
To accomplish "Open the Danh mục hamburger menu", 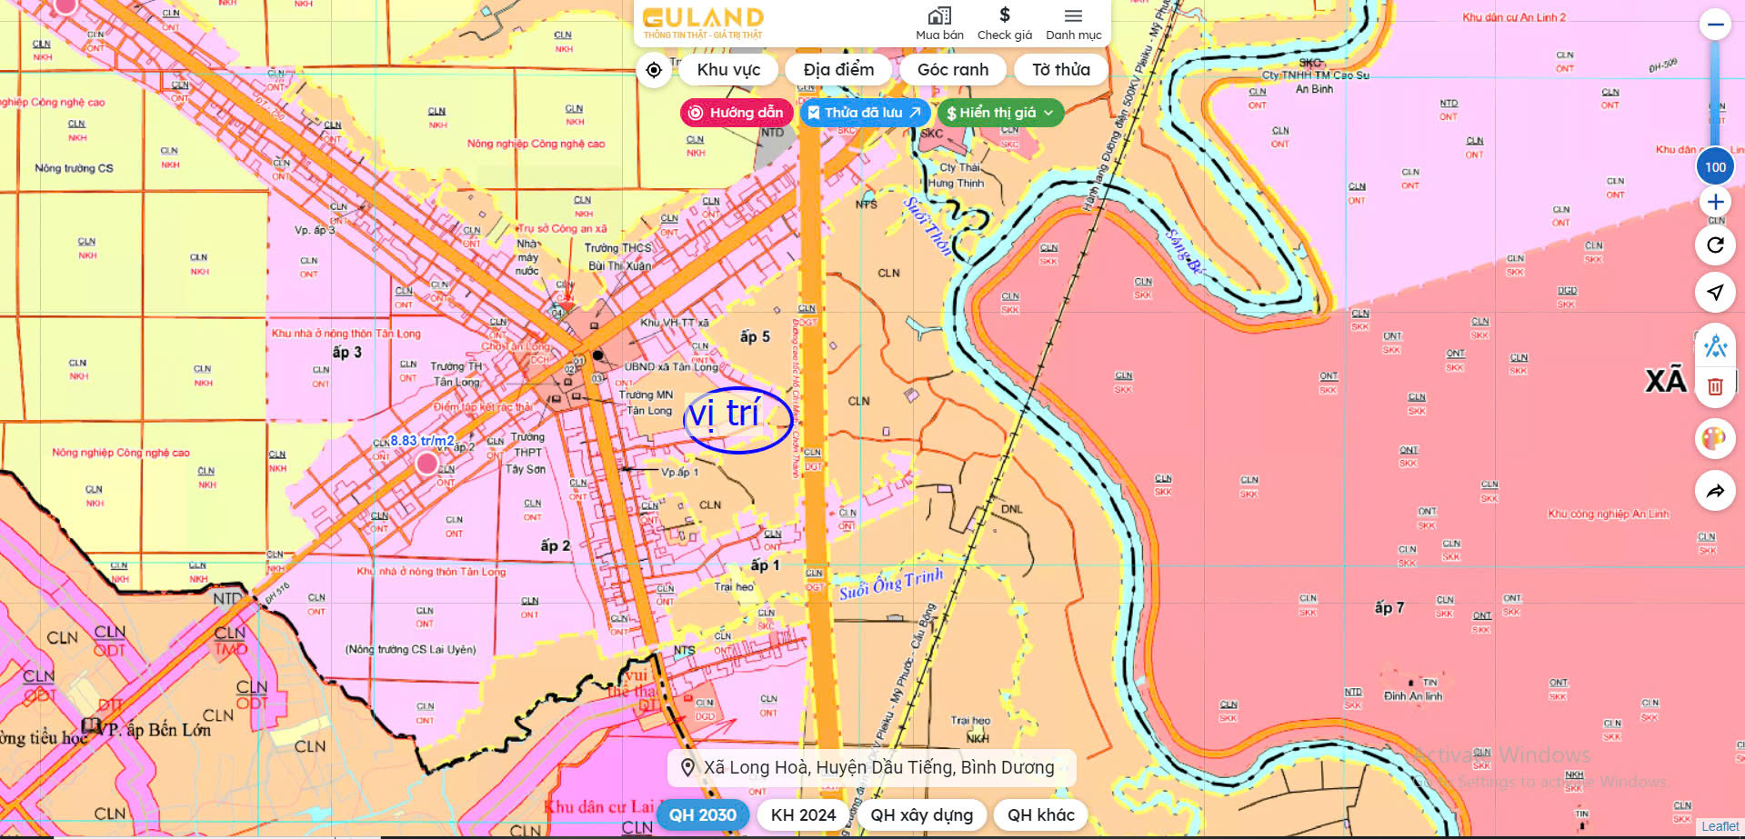I will coord(1073,24).
